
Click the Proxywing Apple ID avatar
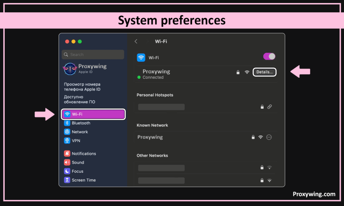pos(70,69)
